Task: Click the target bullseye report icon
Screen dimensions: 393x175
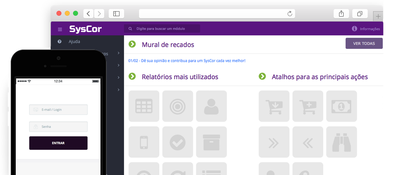Action: pos(178,106)
